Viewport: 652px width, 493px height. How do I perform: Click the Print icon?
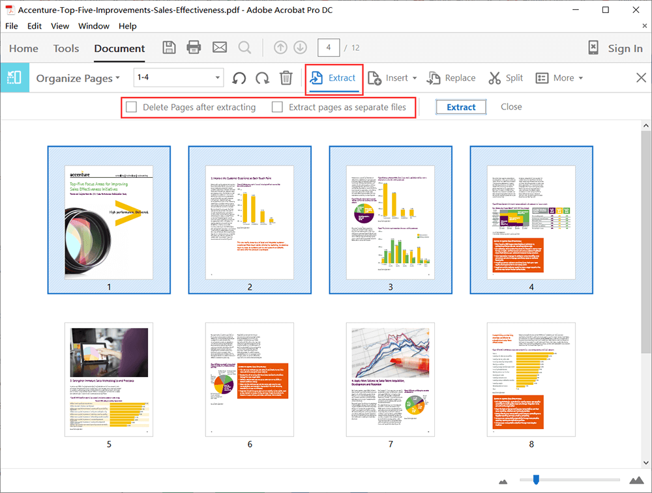tap(194, 48)
